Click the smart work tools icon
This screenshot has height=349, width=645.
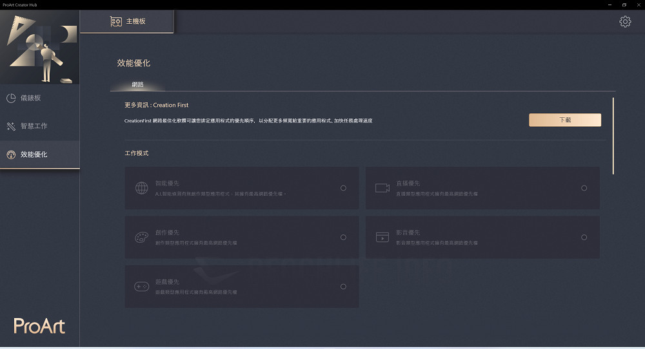pos(11,126)
